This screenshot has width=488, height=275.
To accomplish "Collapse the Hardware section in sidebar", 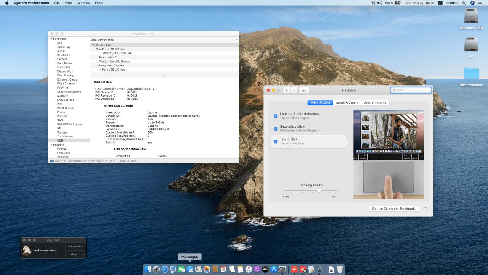I will pyautogui.click(x=51, y=39).
